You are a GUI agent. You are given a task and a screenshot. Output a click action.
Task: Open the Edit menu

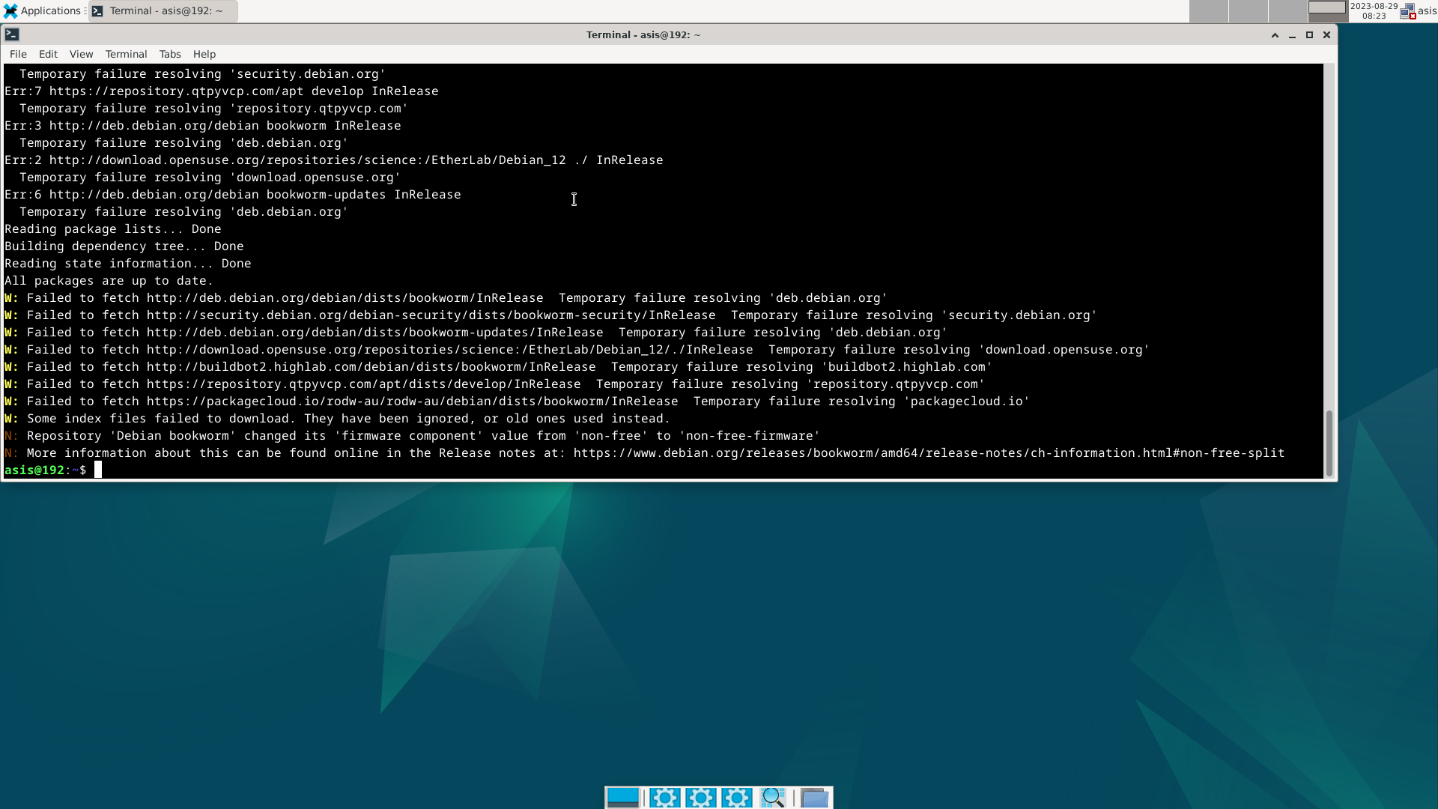click(x=48, y=54)
